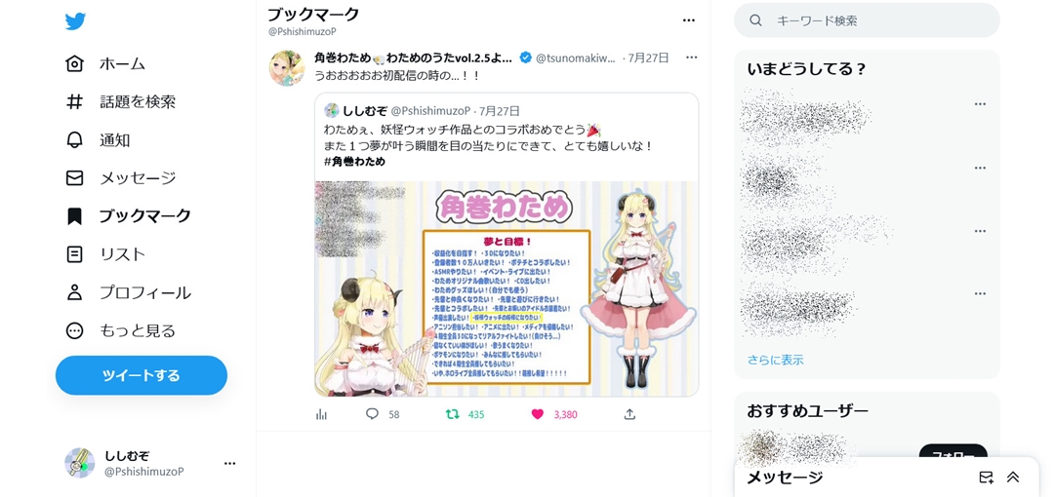1054x497 pixels.
Task: Open new message compose icon in drawer
Action: pyautogui.click(x=986, y=478)
